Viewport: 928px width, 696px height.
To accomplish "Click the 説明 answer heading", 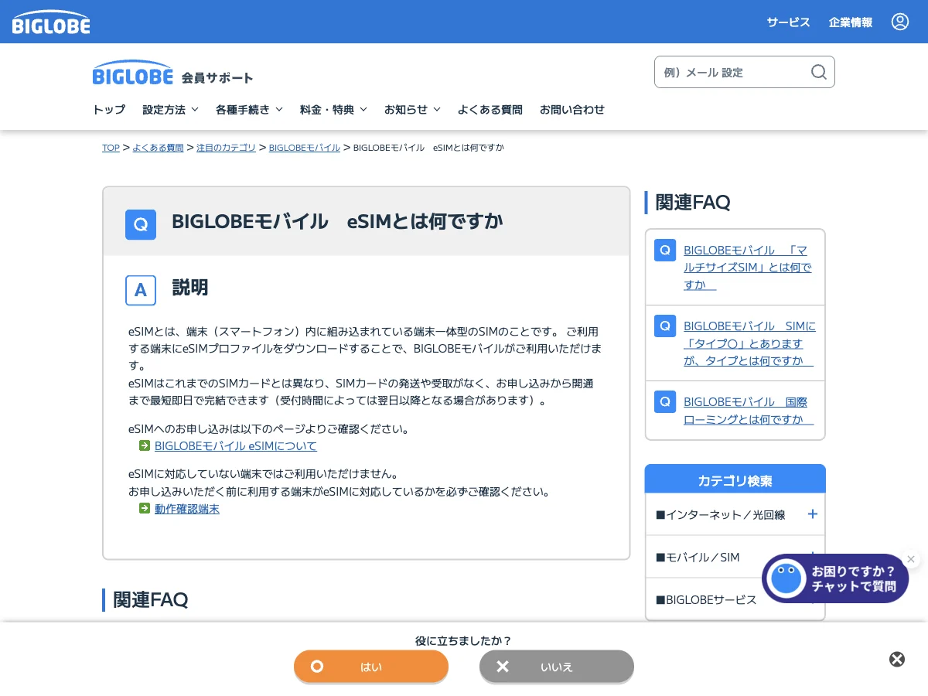I will pyautogui.click(x=190, y=288).
